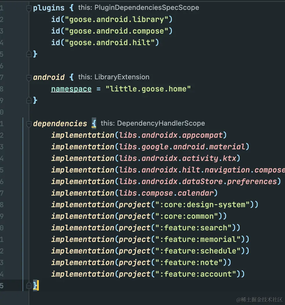This screenshot has width=285, height=305.
Task: Place cursor in "goose.android.library" string
Action: tap(117, 19)
